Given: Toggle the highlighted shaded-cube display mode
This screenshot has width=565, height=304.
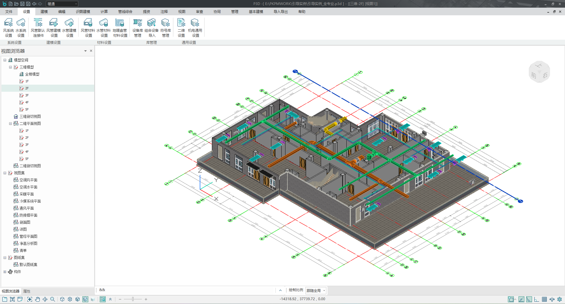Looking at the screenshot, I should [85, 299].
